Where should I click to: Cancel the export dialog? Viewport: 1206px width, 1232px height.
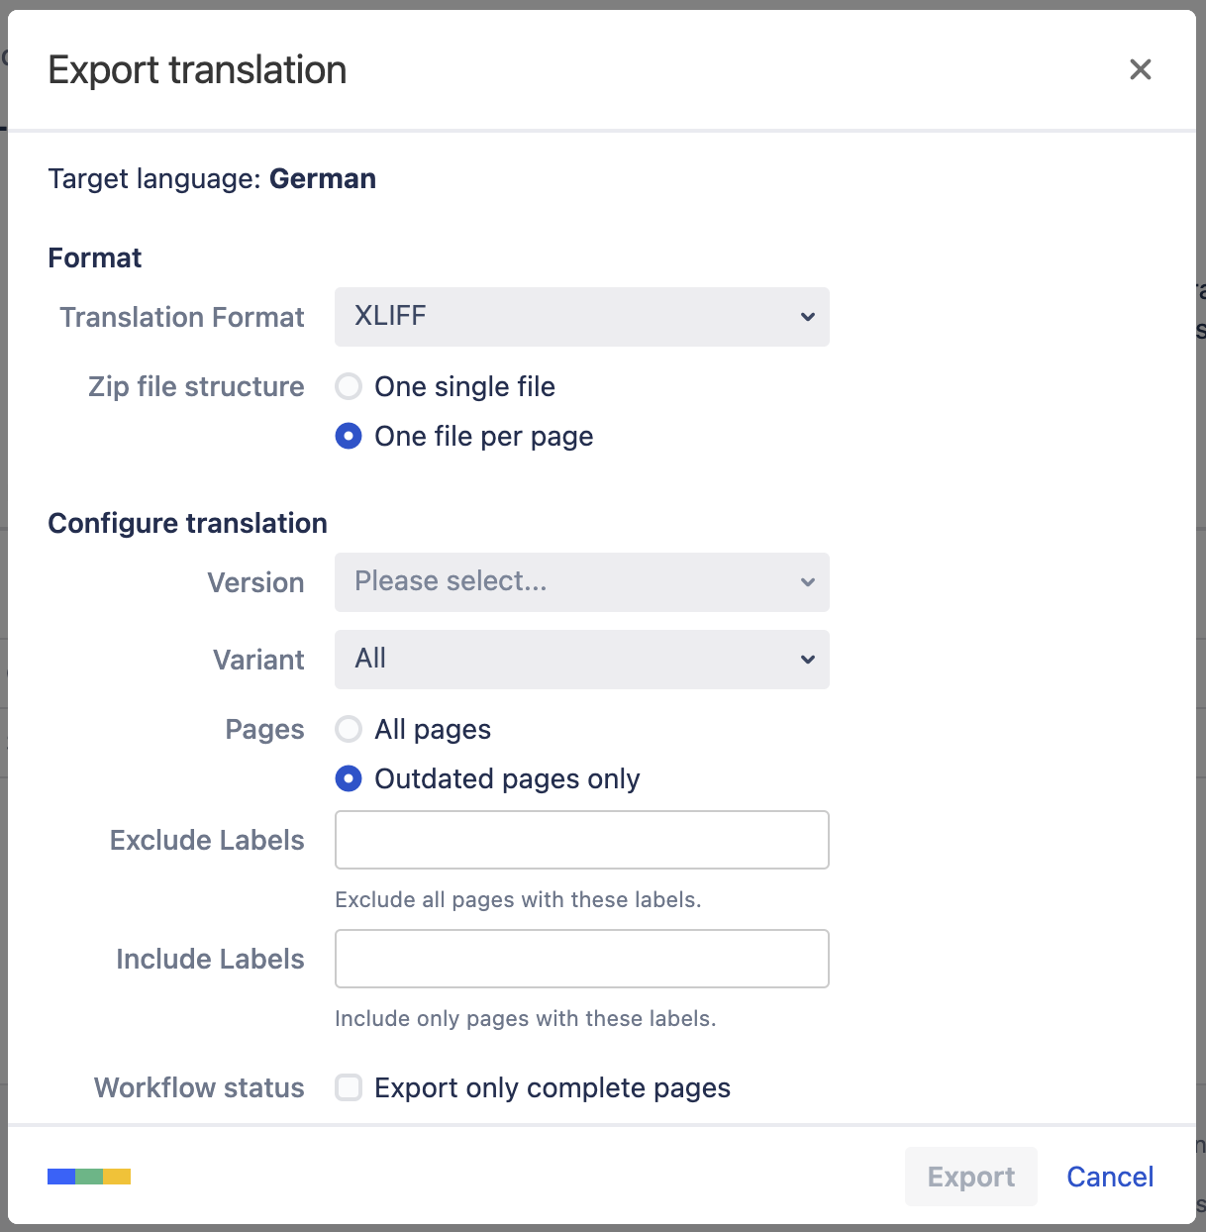coord(1109,1177)
